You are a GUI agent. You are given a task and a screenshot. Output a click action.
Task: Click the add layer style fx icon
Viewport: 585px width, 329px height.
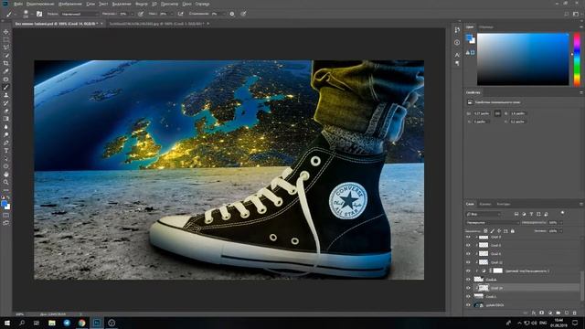click(x=534, y=313)
